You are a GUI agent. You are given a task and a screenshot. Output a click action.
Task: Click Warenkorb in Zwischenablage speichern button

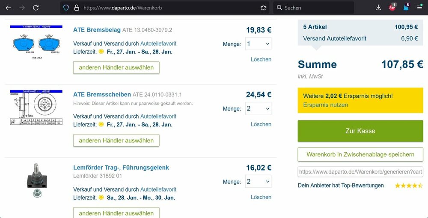[360, 154]
